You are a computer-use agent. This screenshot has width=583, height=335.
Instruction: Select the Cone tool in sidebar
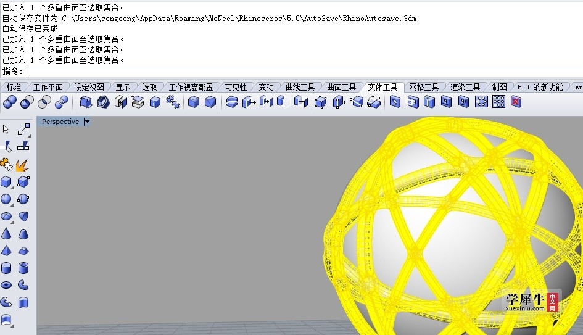click(6, 233)
